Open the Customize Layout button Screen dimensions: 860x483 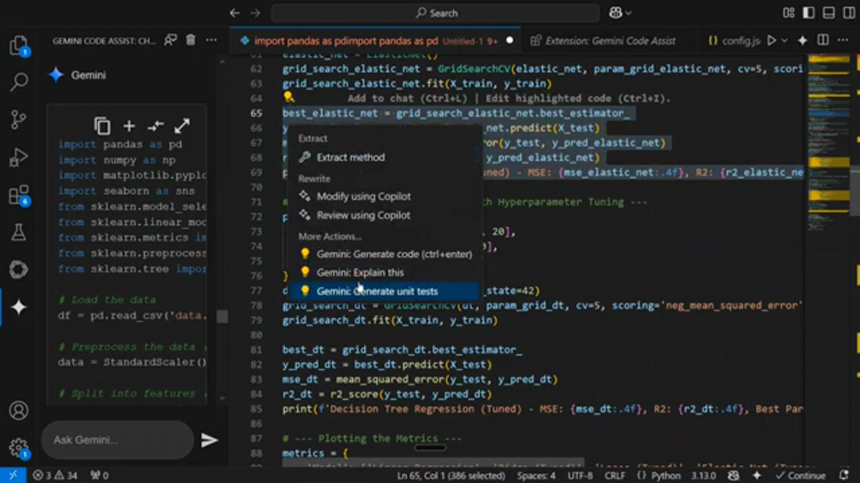pyautogui.click(x=789, y=13)
